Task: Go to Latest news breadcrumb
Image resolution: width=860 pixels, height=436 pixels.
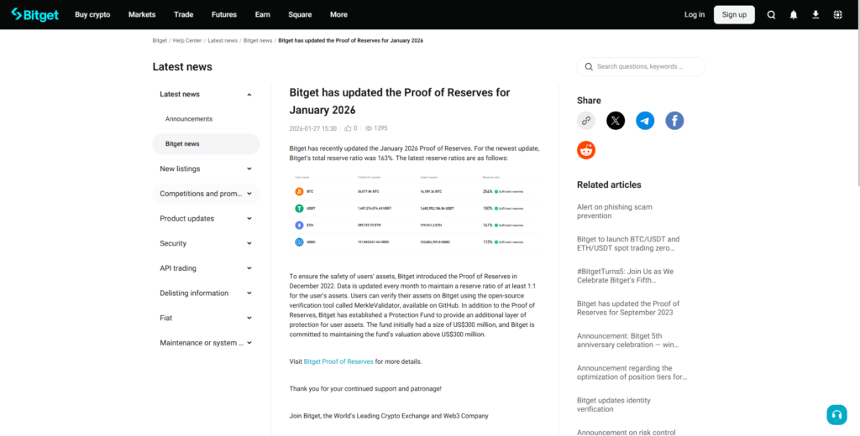Action: pyautogui.click(x=223, y=40)
